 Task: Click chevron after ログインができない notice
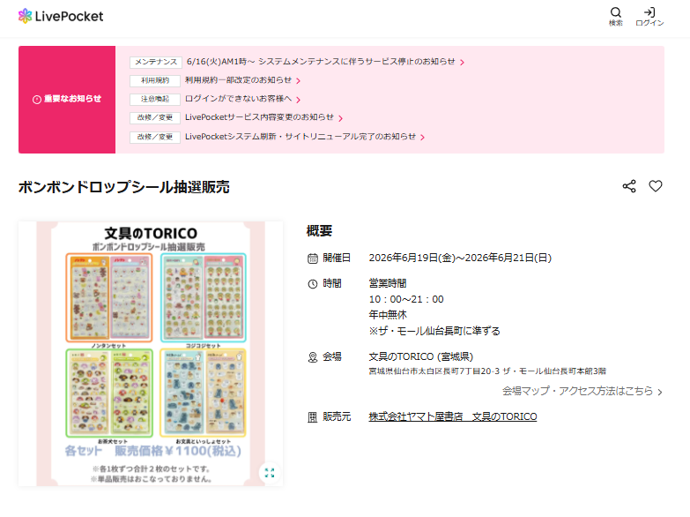click(299, 100)
